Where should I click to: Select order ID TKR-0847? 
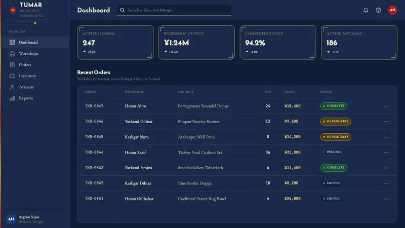click(x=94, y=106)
